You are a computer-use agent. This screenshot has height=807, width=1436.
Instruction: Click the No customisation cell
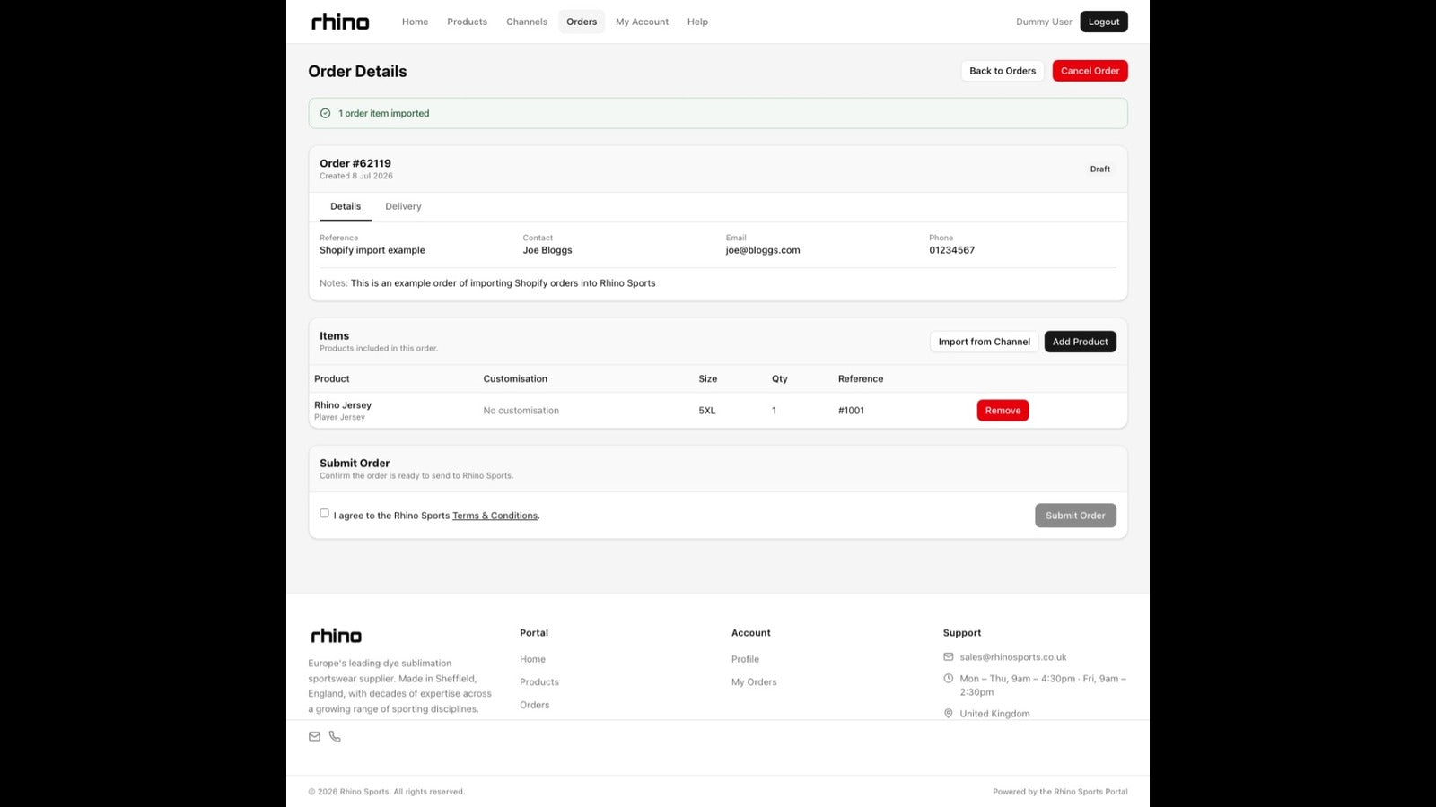point(521,411)
